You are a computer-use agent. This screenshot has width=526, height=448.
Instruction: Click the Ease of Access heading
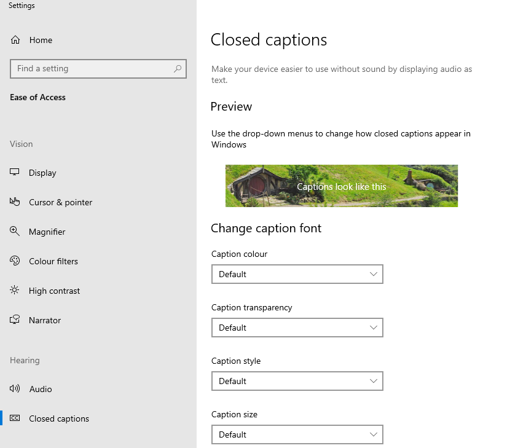tap(37, 97)
